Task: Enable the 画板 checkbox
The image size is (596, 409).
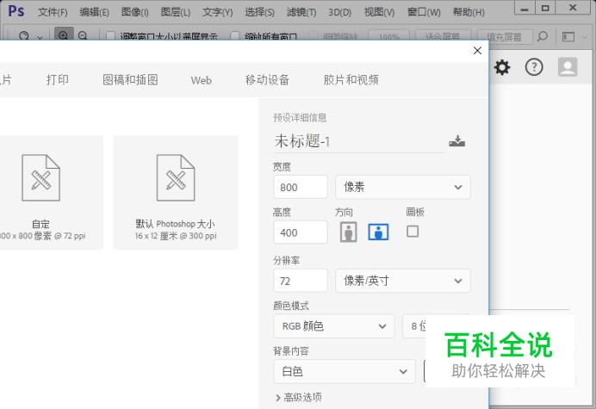Action: 413,231
